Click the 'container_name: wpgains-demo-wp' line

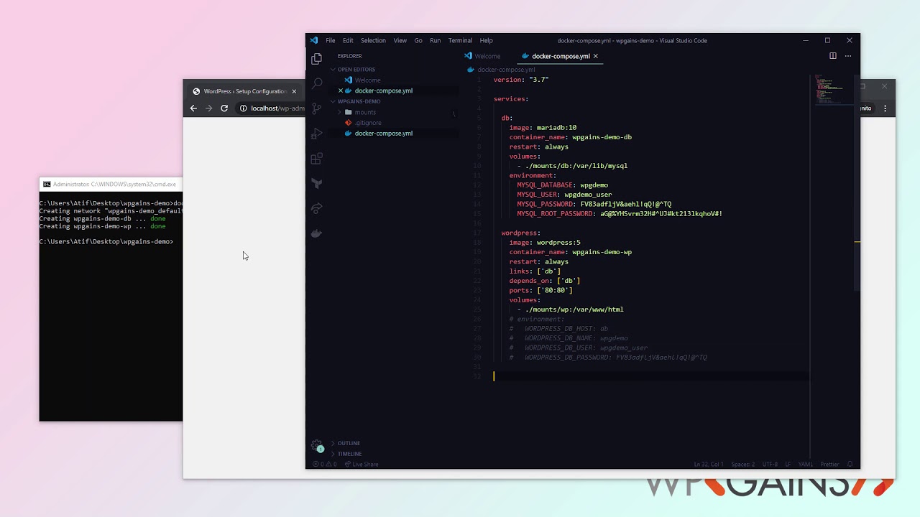point(571,252)
